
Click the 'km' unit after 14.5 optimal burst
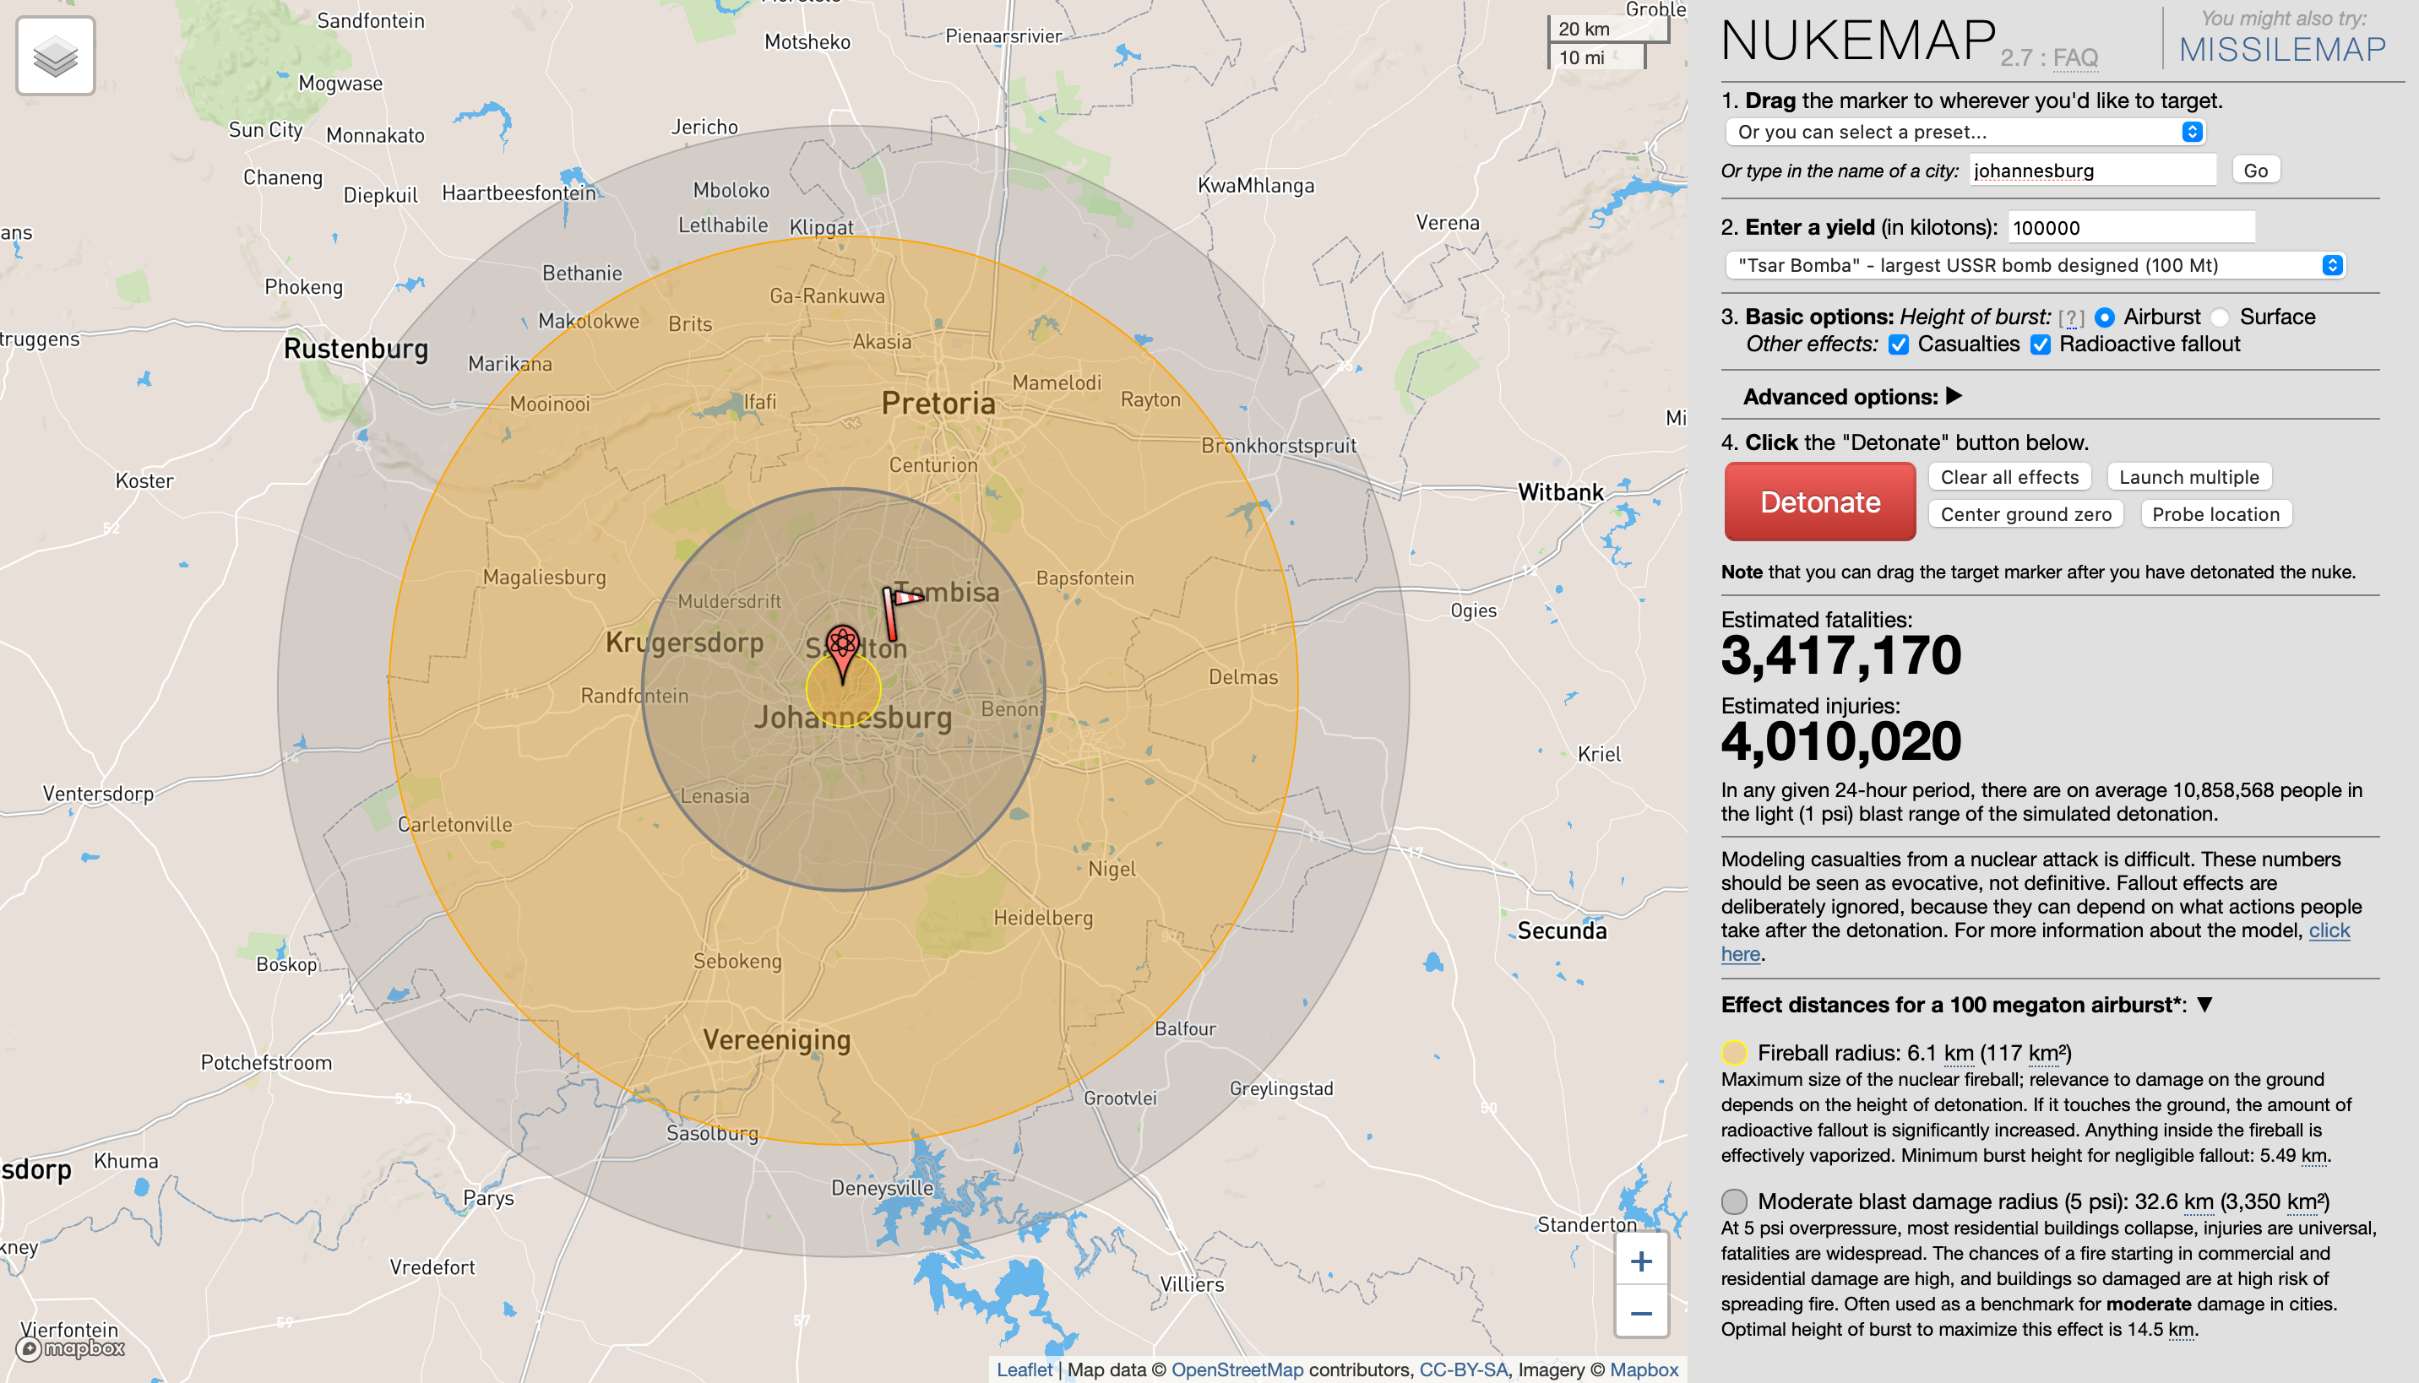2182,1330
